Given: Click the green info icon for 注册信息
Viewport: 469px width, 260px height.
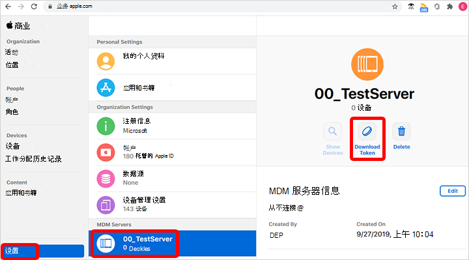Looking at the screenshot, I should tap(106, 126).
